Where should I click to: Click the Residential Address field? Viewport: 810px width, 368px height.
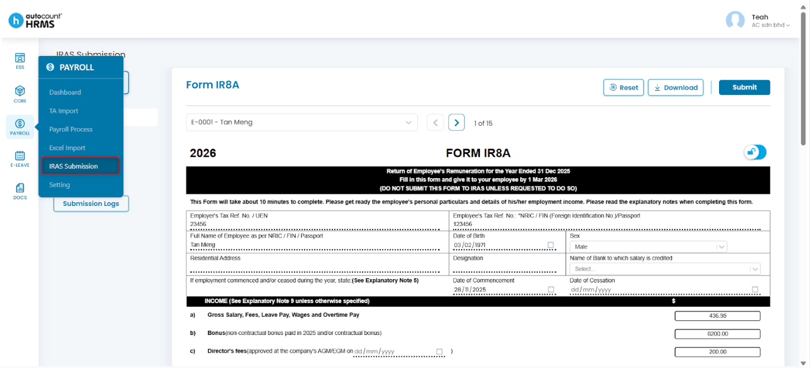(x=315, y=268)
